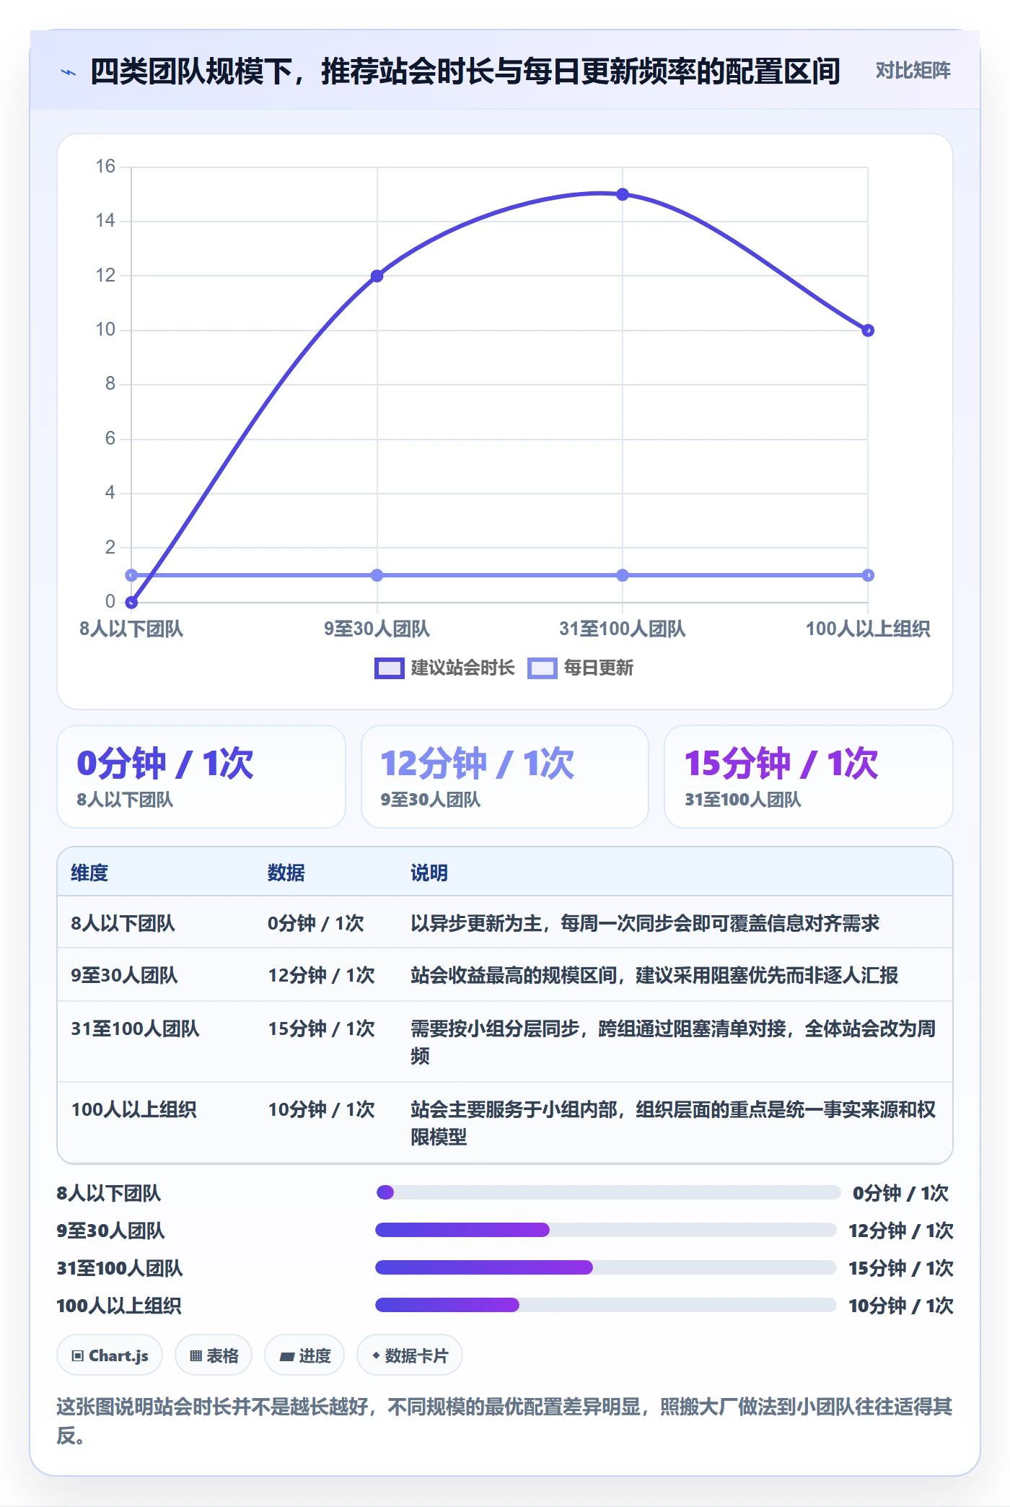The width and height of the screenshot is (1010, 1507).
Task: Click the chart title 四类团队规模下
Action: coord(465,71)
